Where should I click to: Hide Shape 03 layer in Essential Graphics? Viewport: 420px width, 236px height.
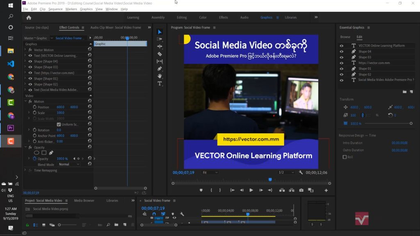pyautogui.click(x=342, y=57)
